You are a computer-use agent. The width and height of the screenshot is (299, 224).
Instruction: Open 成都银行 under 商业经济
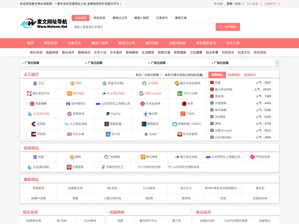[x=265, y=221]
